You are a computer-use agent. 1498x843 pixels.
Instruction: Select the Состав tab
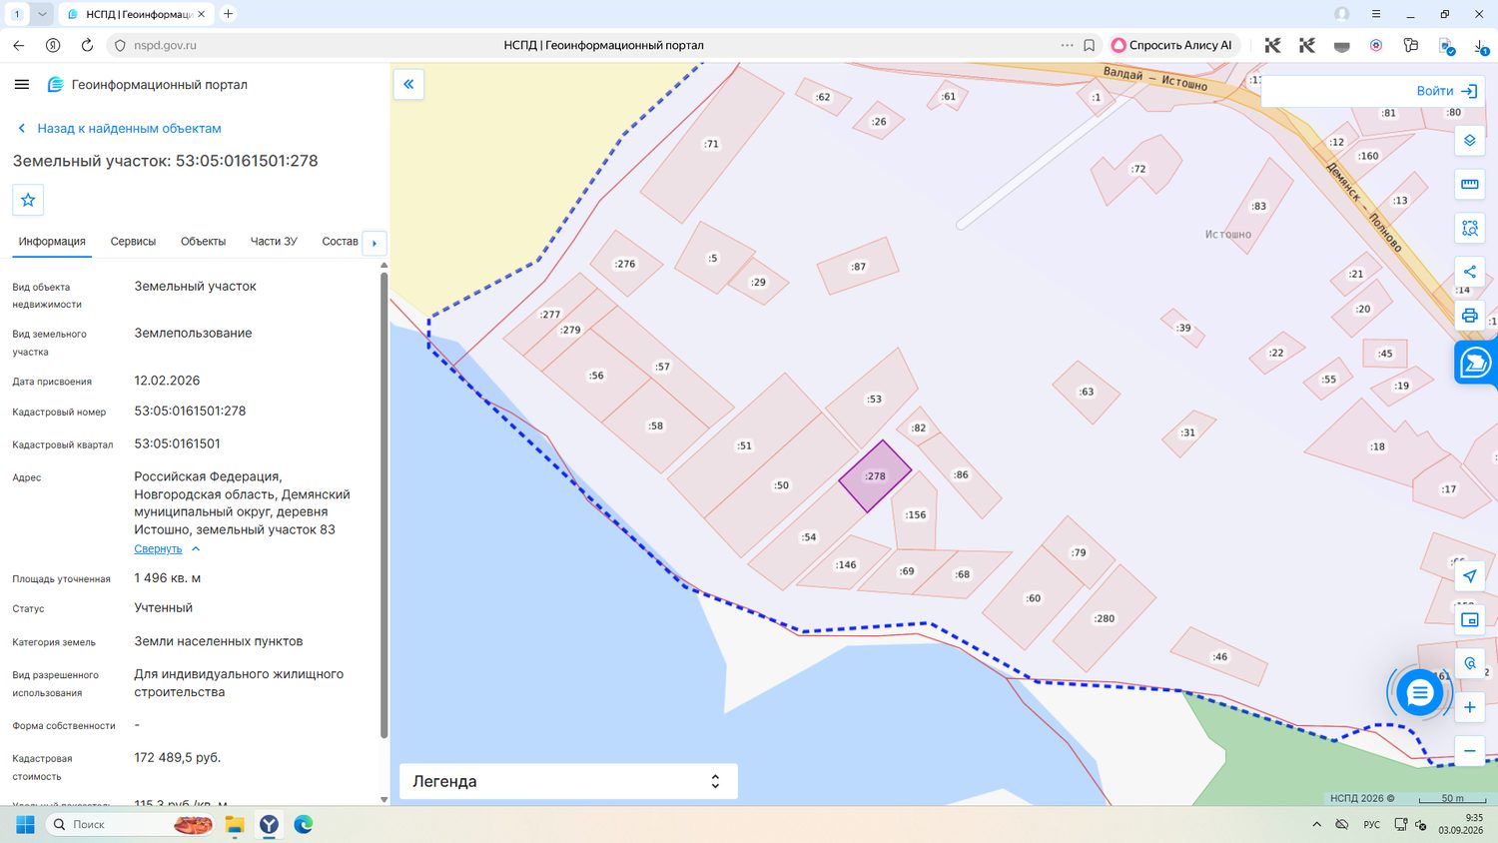click(x=340, y=242)
